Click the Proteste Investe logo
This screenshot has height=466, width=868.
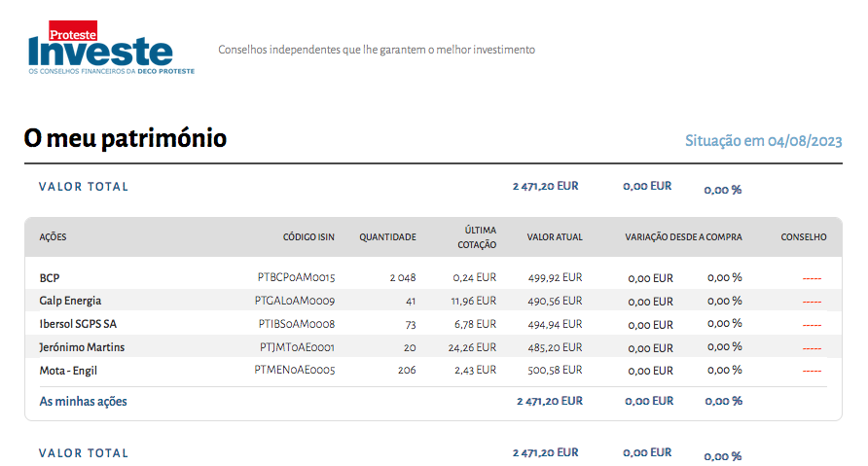[111, 49]
